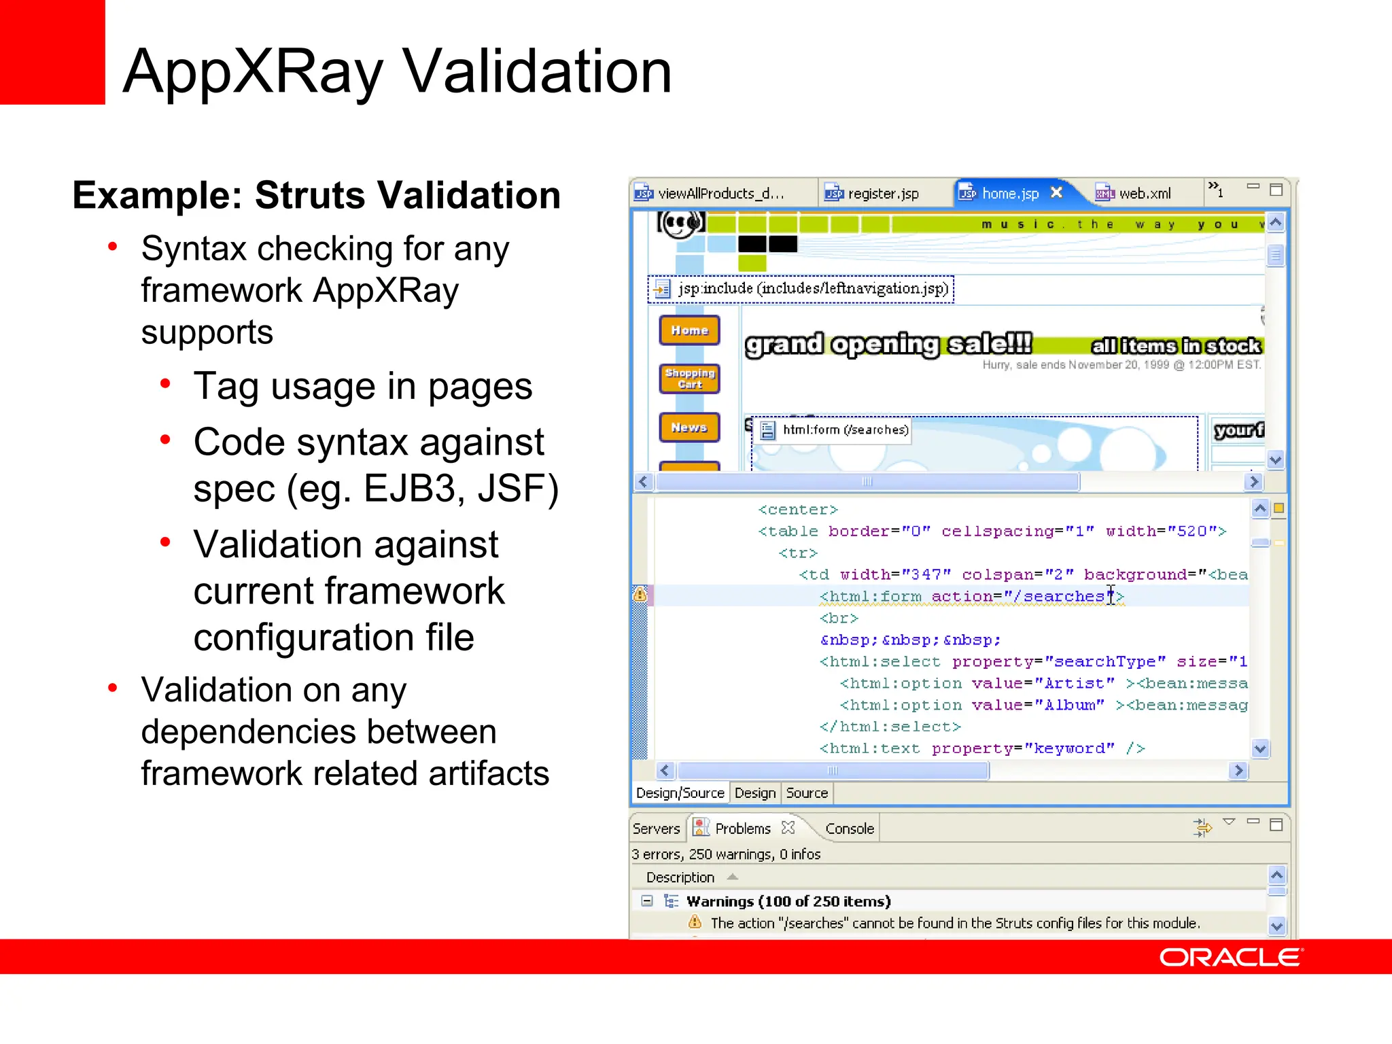This screenshot has height=1044, width=1392.
Task: Click the html:option value="Album" line
Action: pos(1043,705)
